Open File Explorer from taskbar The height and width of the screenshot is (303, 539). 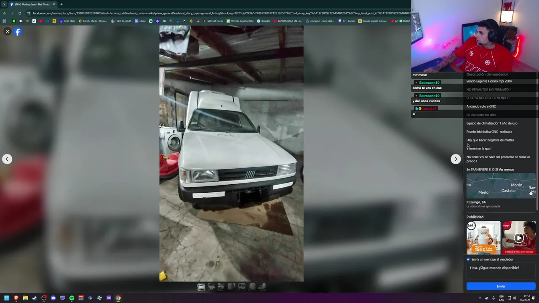[x=25, y=298]
